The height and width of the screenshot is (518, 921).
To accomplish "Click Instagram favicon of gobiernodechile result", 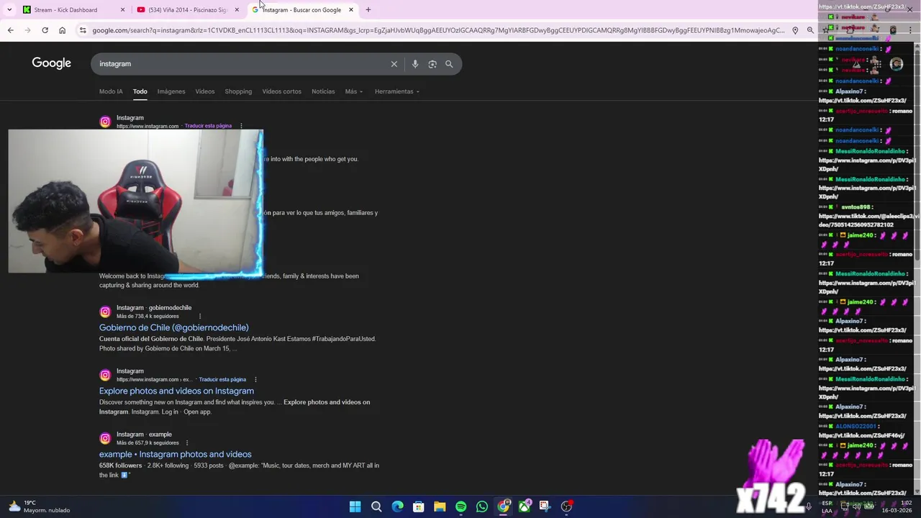I will point(105,312).
